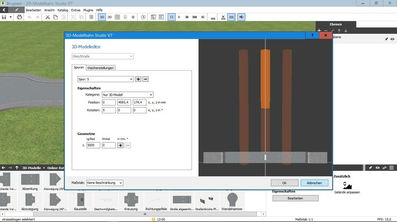Open the list panel icon beside events
Image resolution: width=397 pixels, height=222 pixels.
pyautogui.click(x=161, y=17)
